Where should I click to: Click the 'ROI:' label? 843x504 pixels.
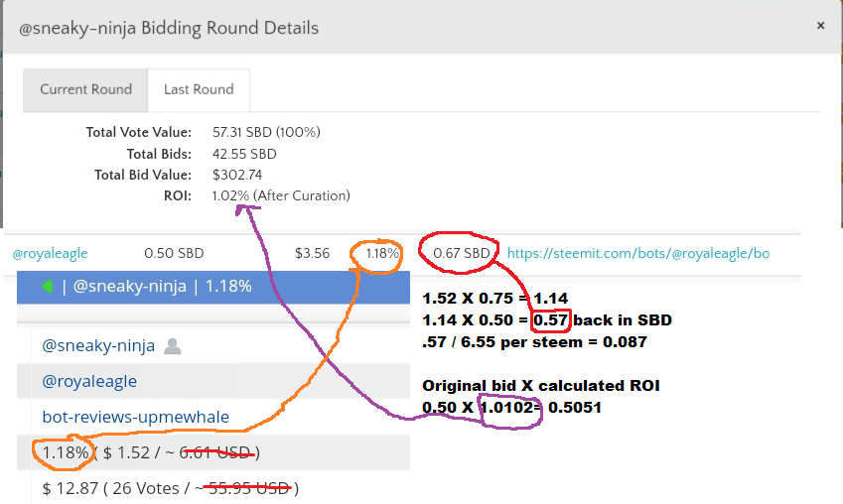(x=178, y=195)
